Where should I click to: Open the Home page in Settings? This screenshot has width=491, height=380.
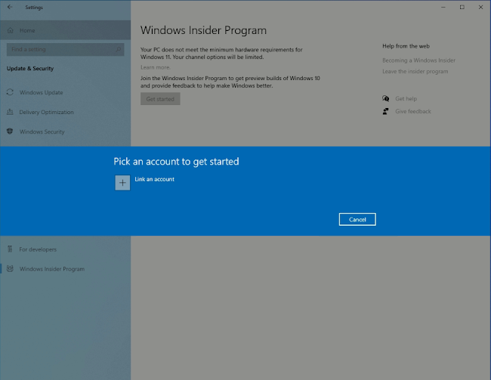pyautogui.click(x=65, y=30)
